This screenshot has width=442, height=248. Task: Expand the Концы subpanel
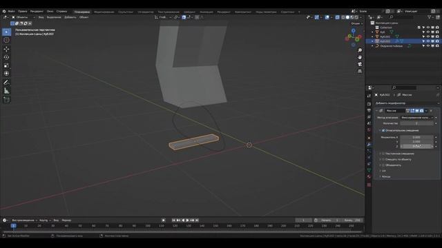point(380,176)
